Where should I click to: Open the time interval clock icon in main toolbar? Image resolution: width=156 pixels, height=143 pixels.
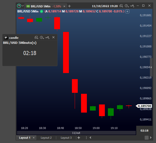(126, 6)
